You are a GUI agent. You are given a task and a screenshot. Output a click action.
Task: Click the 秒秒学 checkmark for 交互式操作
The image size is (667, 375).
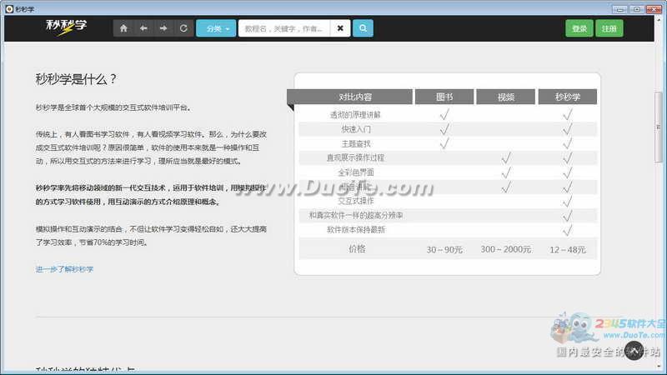tap(568, 201)
